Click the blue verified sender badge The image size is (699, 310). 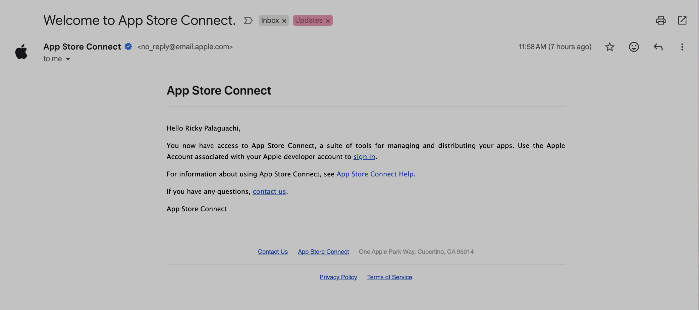tap(128, 47)
